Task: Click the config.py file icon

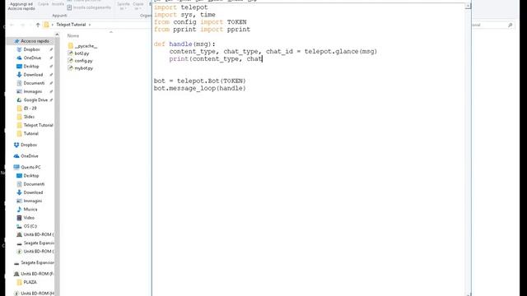Action: pos(71,61)
